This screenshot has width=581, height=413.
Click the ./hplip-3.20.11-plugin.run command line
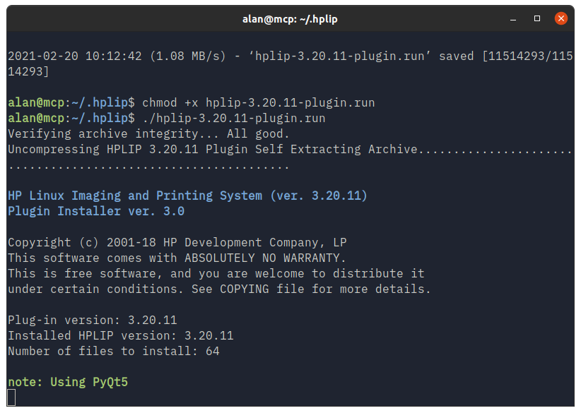coord(234,118)
